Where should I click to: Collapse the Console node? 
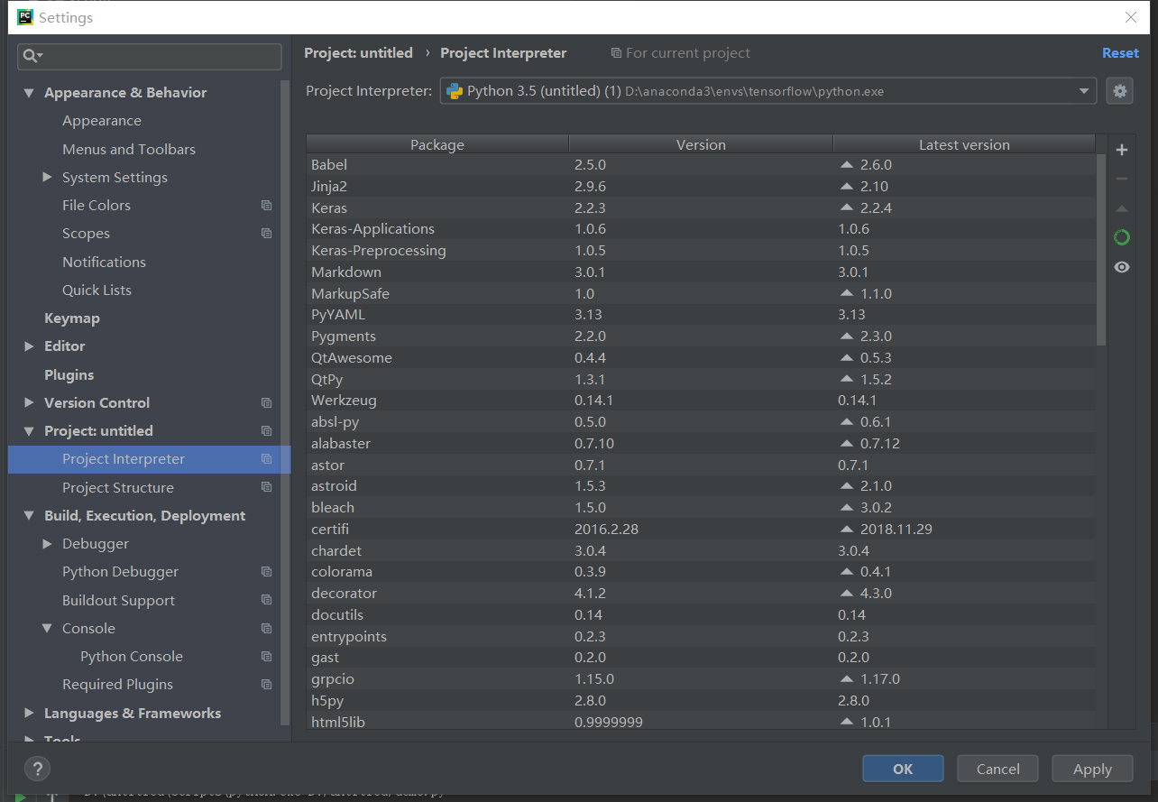[47, 629]
